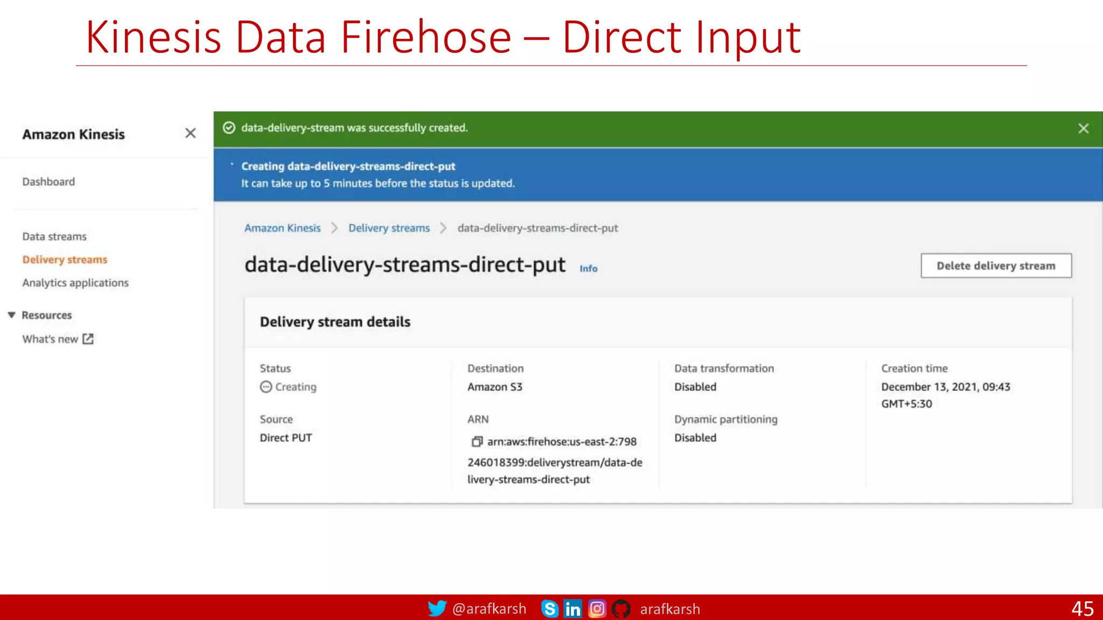Click the success checkmark icon in banner

coord(229,128)
